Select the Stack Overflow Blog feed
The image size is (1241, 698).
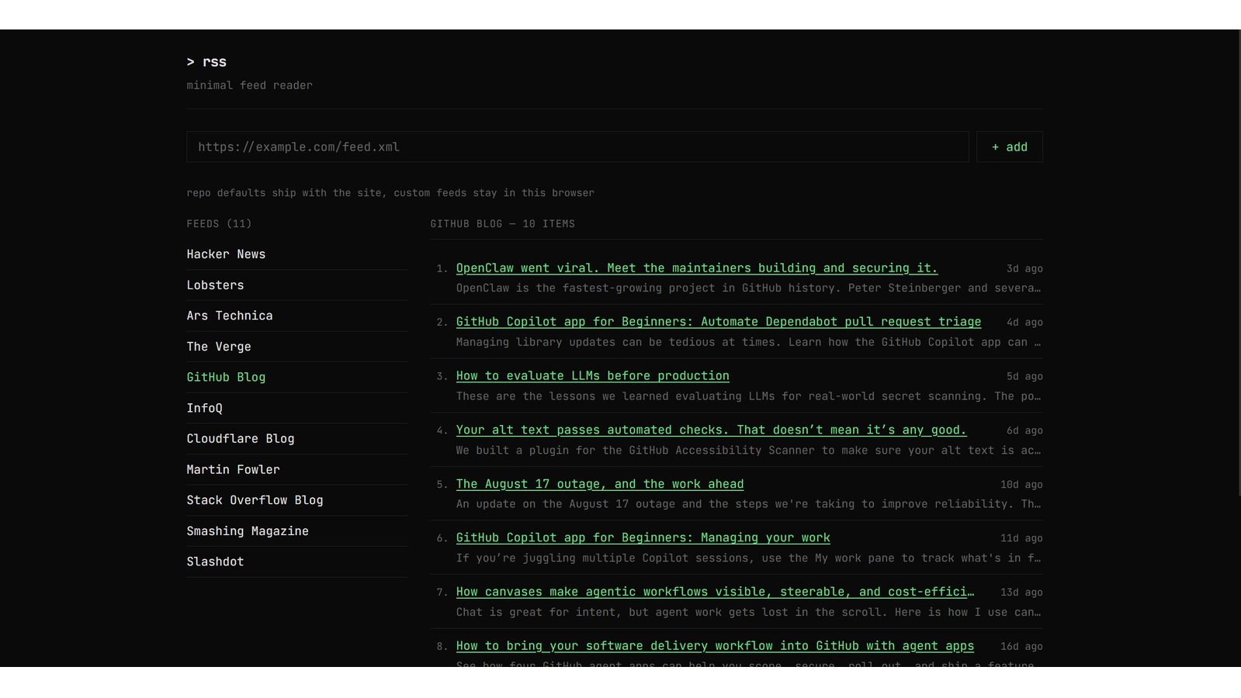(x=255, y=500)
